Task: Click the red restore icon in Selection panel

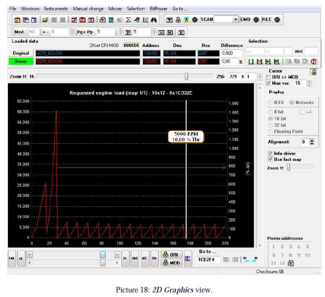Action: [x=313, y=62]
